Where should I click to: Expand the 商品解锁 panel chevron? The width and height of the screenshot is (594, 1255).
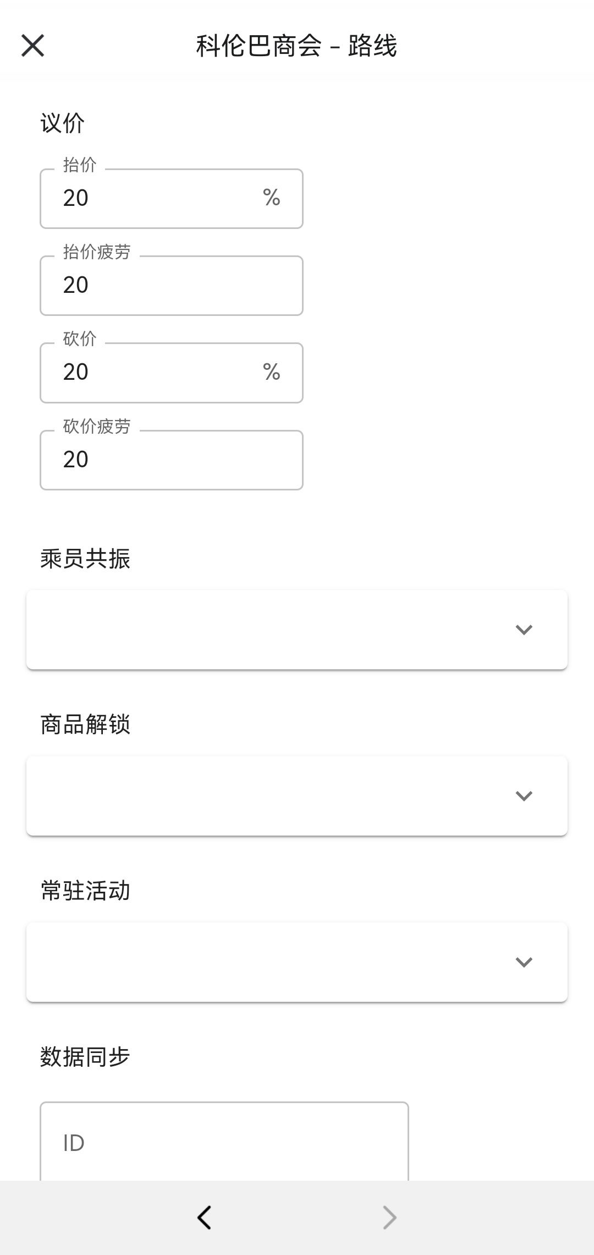[x=524, y=796]
